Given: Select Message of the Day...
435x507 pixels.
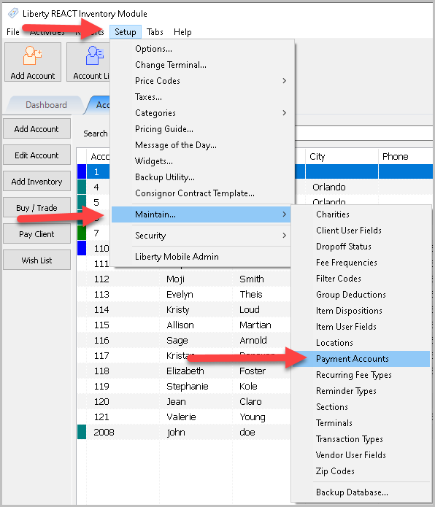Looking at the screenshot, I should click(201, 145).
